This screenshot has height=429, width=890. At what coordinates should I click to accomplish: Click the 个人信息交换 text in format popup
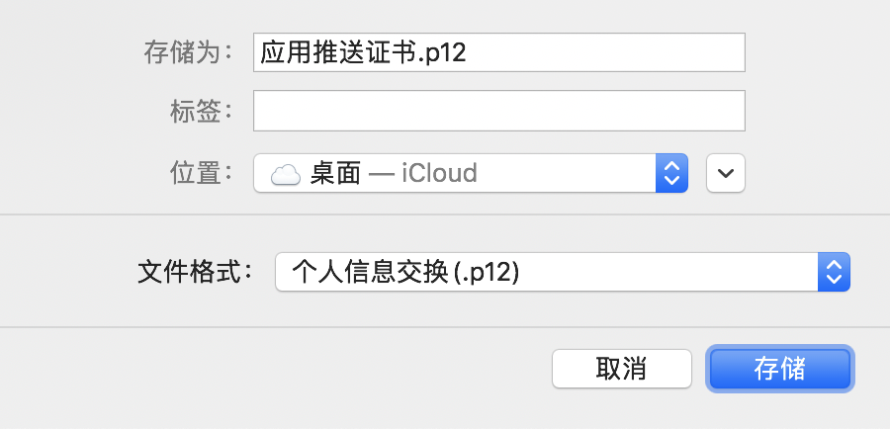(x=371, y=273)
